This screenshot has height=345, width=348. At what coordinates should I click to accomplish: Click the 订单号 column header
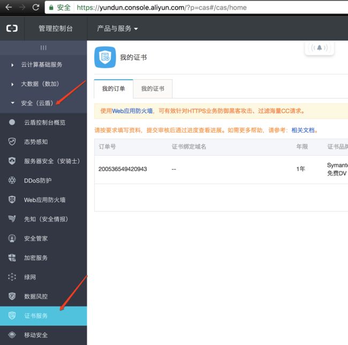point(107,147)
